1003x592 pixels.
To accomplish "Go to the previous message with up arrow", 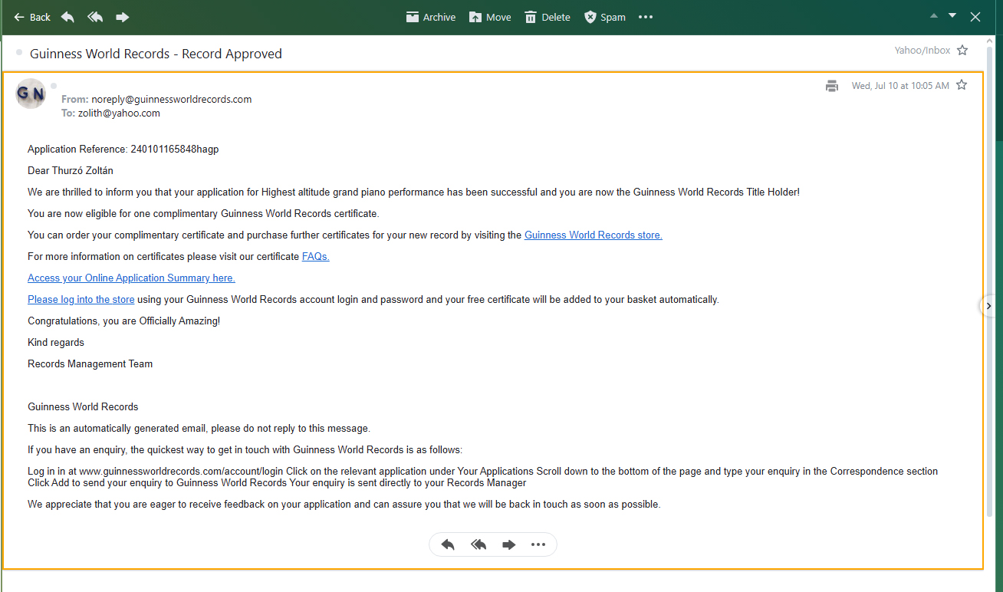I will click(933, 16).
